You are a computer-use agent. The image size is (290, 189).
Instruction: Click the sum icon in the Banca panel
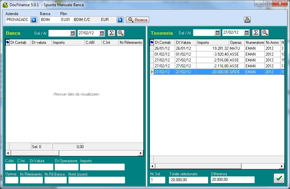coord(111,33)
